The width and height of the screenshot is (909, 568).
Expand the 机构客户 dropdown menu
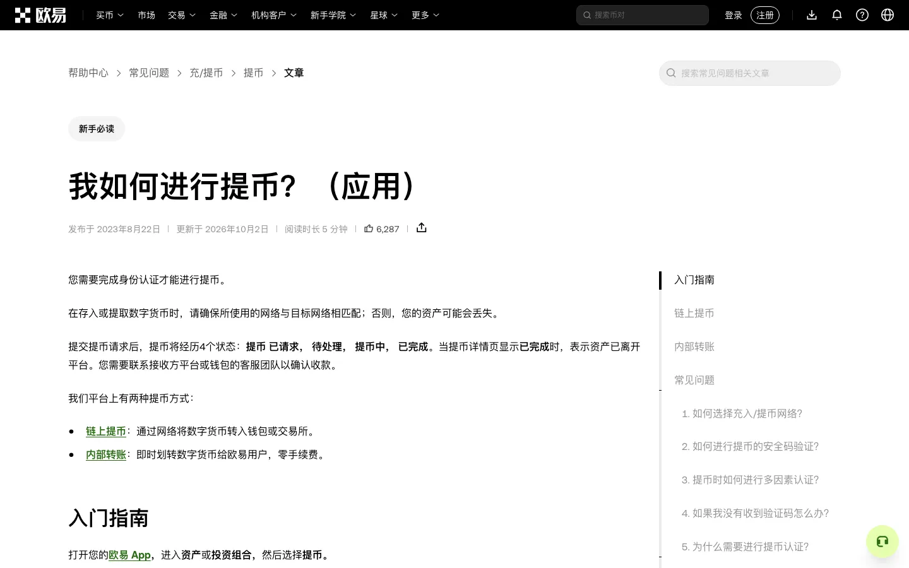click(x=274, y=15)
